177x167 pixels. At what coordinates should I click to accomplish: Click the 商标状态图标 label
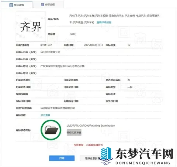(23, 130)
